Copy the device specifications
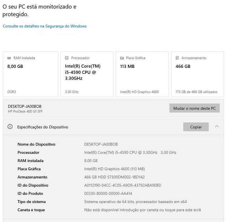This screenshot has width=237, height=222. coord(196,127)
